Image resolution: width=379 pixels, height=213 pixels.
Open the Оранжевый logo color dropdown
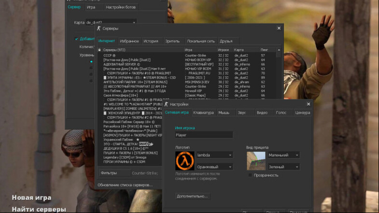pos(214,167)
